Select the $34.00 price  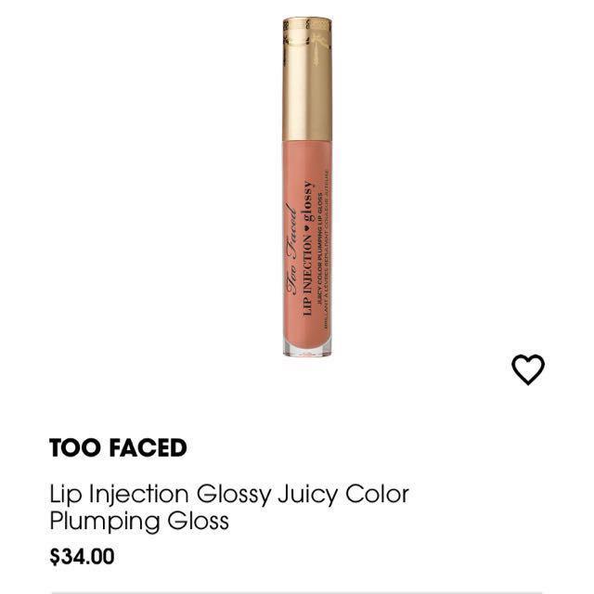(82, 557)
